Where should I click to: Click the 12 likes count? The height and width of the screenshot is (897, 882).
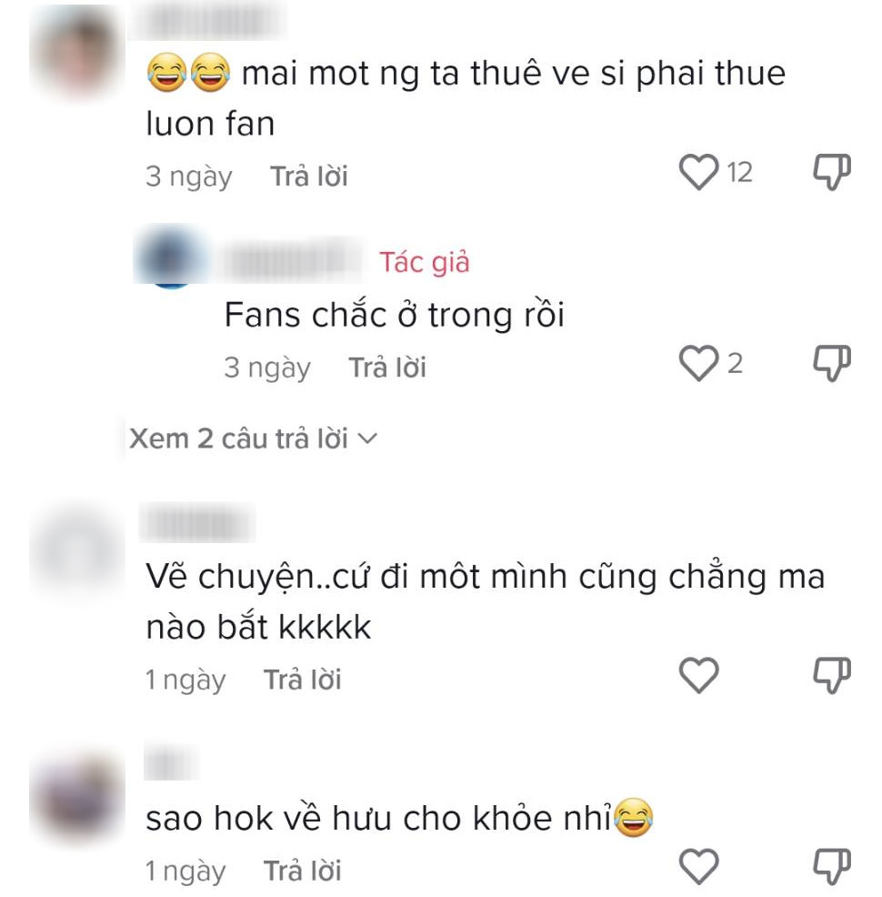[739, 172]
